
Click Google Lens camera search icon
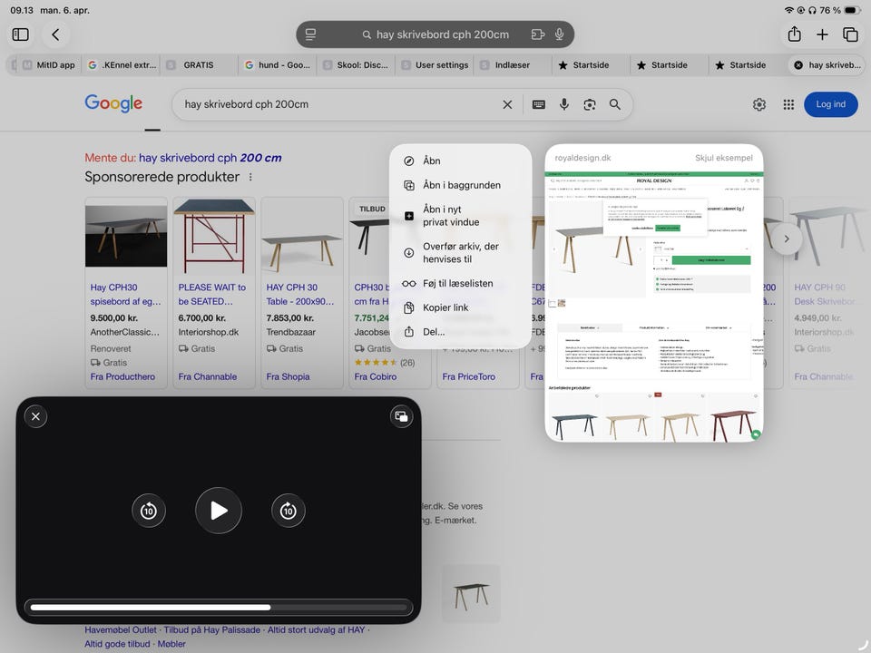point(590,104)
